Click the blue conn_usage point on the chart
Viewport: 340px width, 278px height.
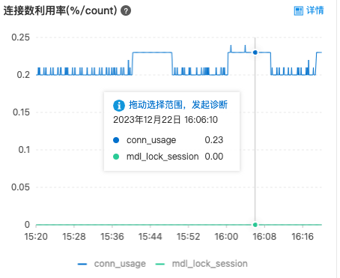(255, 52)
